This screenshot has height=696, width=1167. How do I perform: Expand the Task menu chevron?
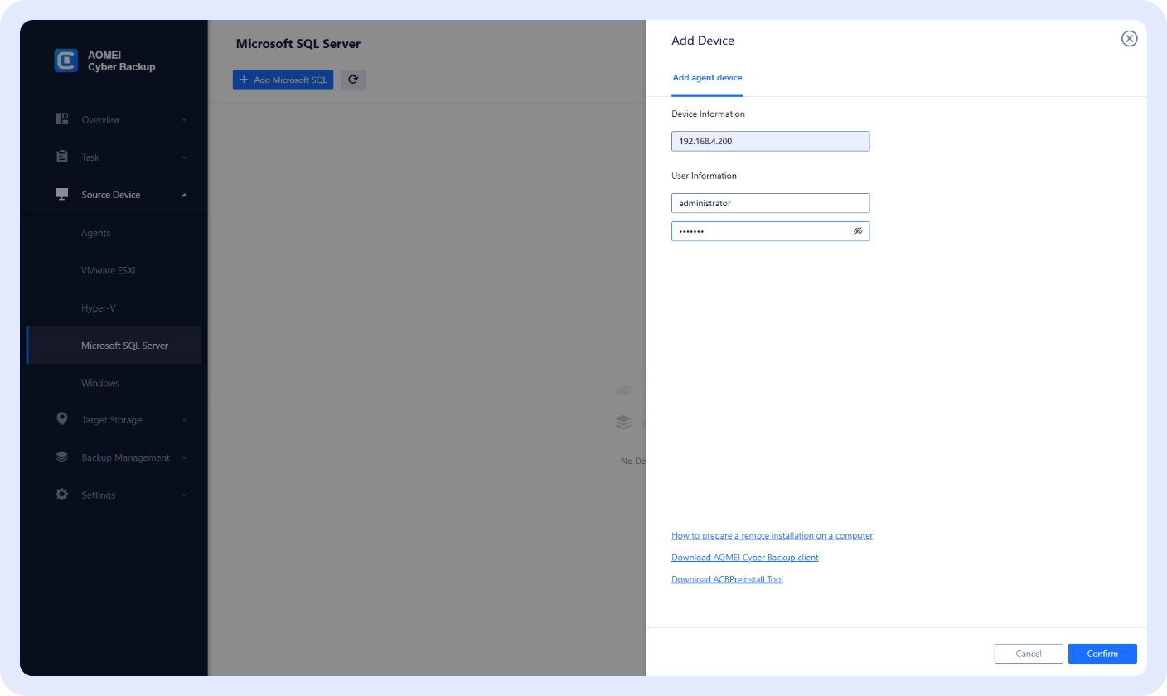[x=184, y=157]
